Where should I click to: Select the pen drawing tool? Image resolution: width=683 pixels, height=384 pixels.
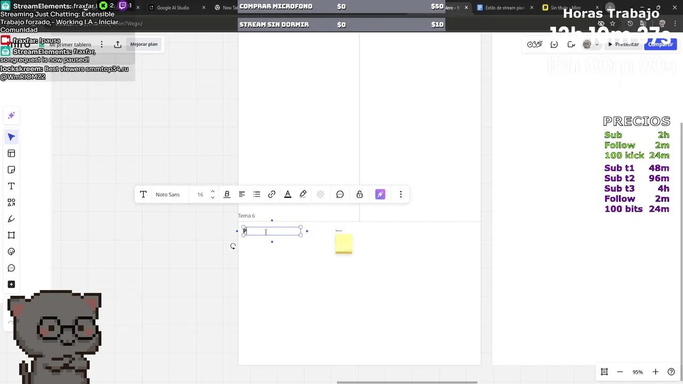pos(11,219)
